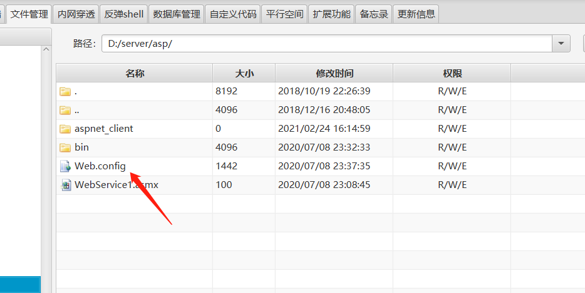This screenshot has height=293, width=585.
Task: Open the 反弹shell tab
Action: pos(124,14)
